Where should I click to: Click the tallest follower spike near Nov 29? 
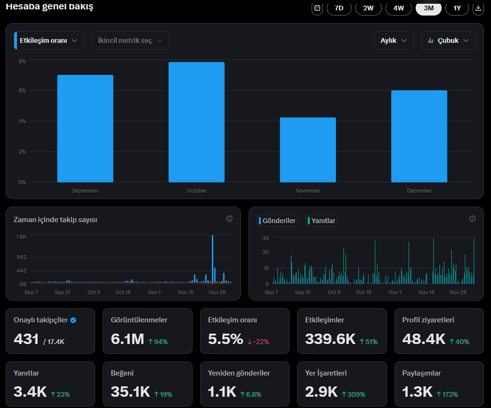pyautogui.click(x=213, y=259)
